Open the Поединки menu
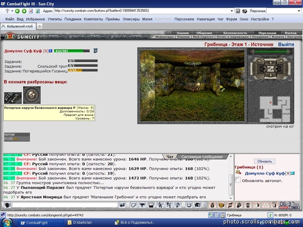The image size is (303, 227). [73, 19]
